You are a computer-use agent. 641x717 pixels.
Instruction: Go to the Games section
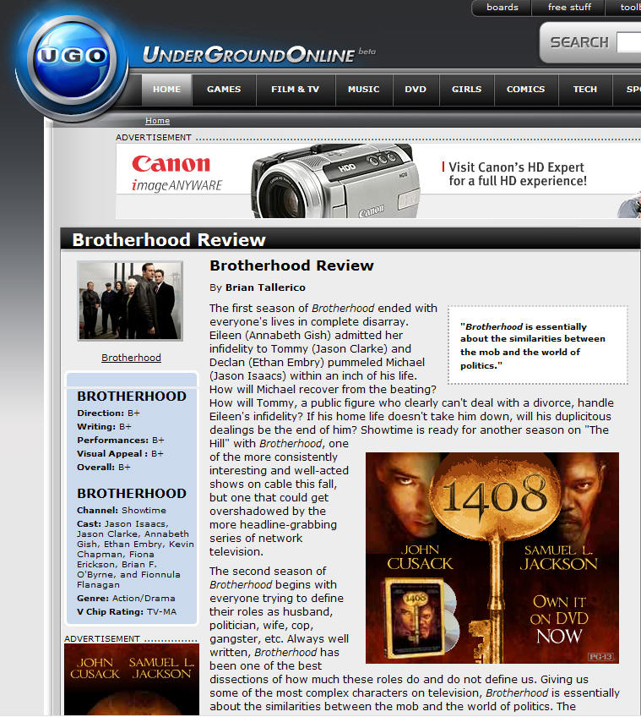(x=224, y=89)
